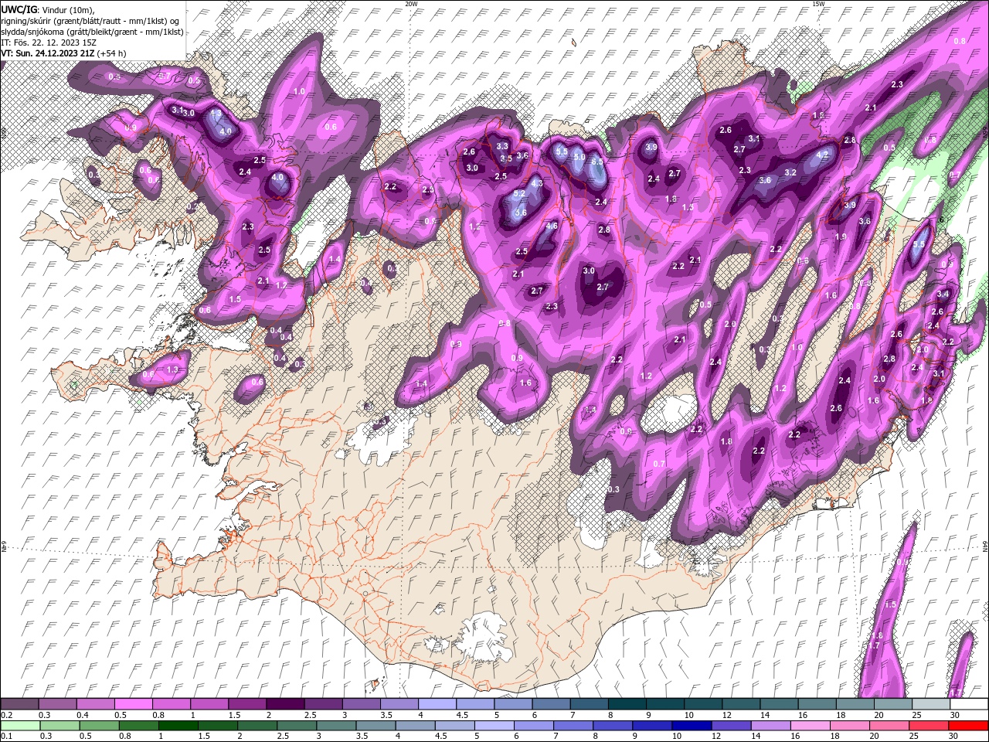
Task: Click the 3.3 value on the map
Action: click(x=502, y=146)
